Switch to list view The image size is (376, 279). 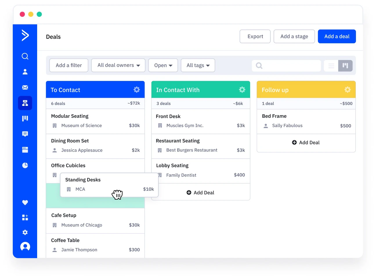331,66
